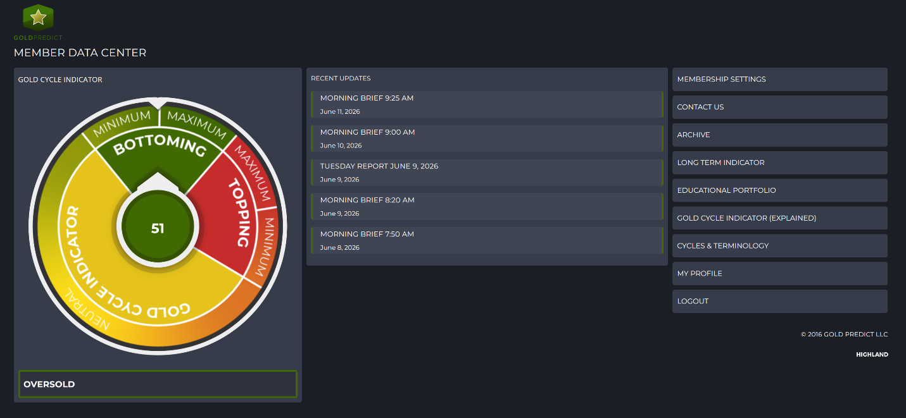Screen dimensions: 906x418
Task: Open the Morning Brief 7:50 AM update
Action: click(x=487, y=240)
